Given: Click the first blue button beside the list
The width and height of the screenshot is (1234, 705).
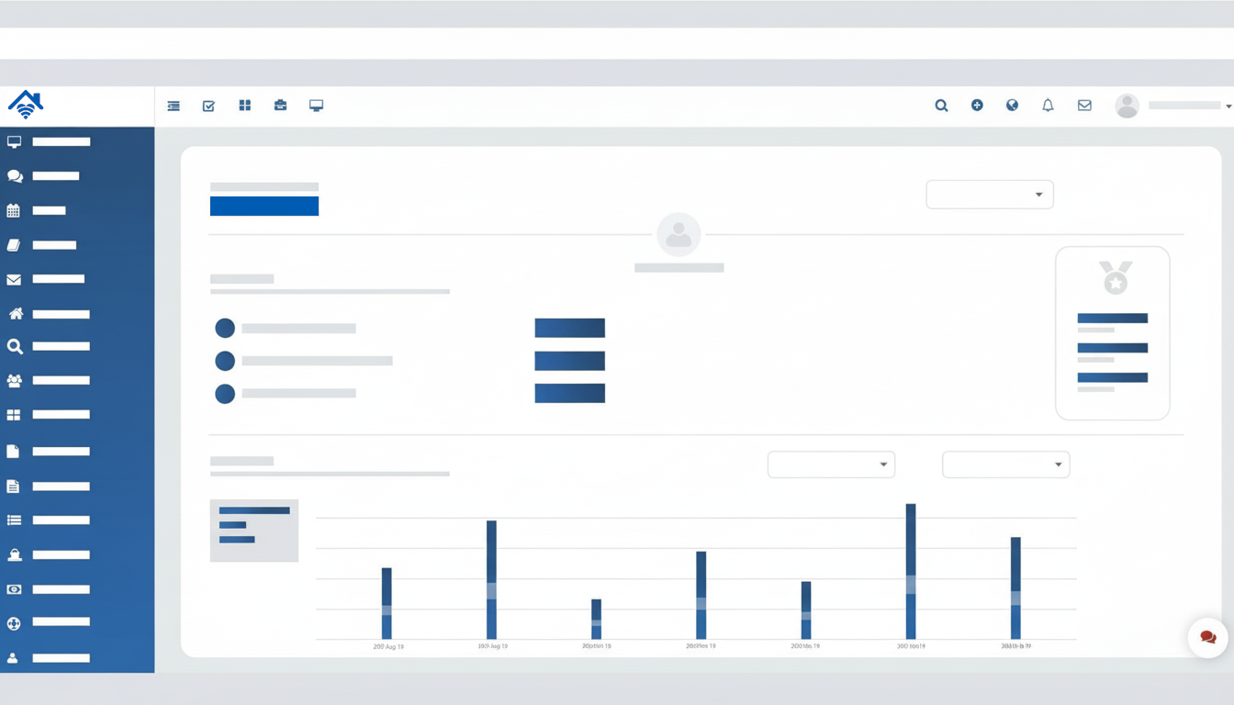Looking at the screenshot, I should click(x=569, y=328).
